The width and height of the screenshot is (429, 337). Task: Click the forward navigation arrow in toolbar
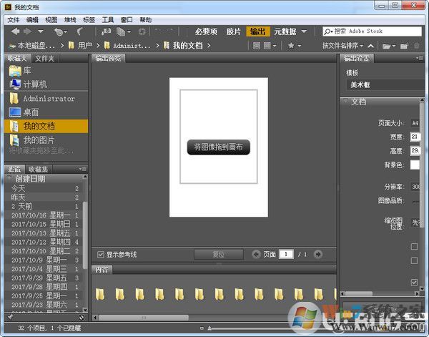click(26, 31)
